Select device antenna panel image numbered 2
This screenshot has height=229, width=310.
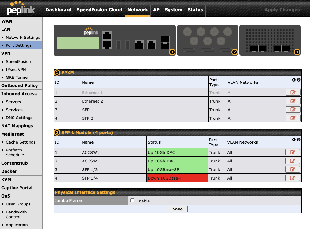click(208, 40)
